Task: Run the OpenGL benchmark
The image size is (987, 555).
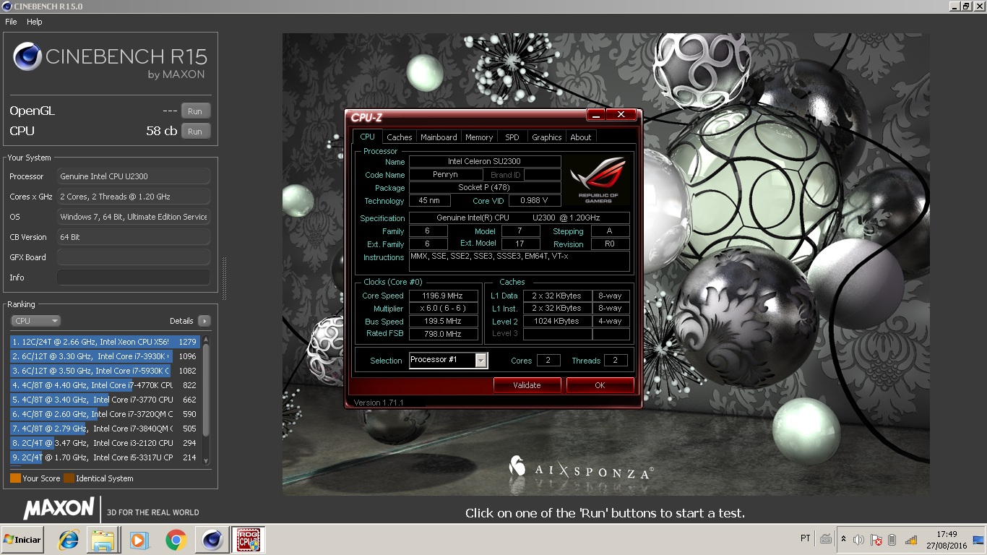Action: [x=195, y=111]
